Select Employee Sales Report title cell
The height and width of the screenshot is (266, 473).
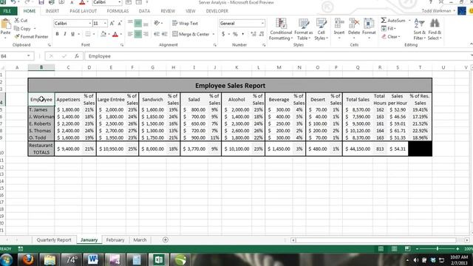230,86
